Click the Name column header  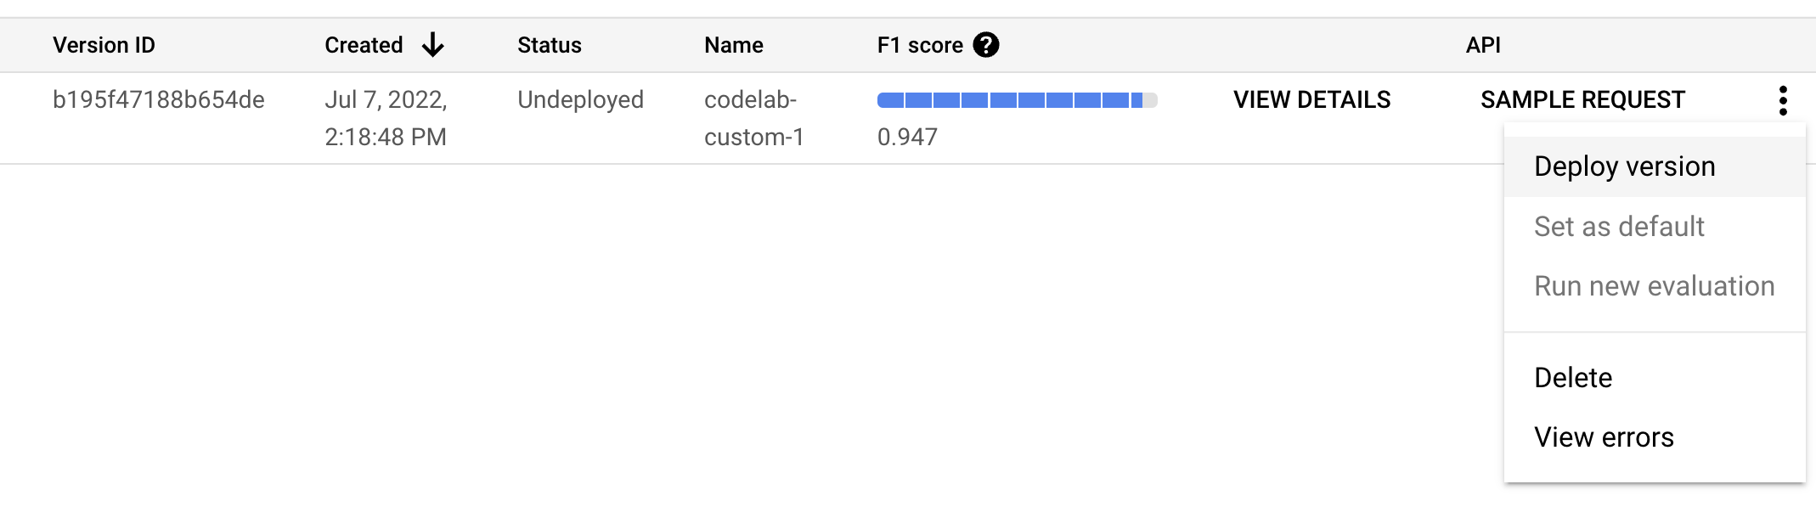coord(733,45)
